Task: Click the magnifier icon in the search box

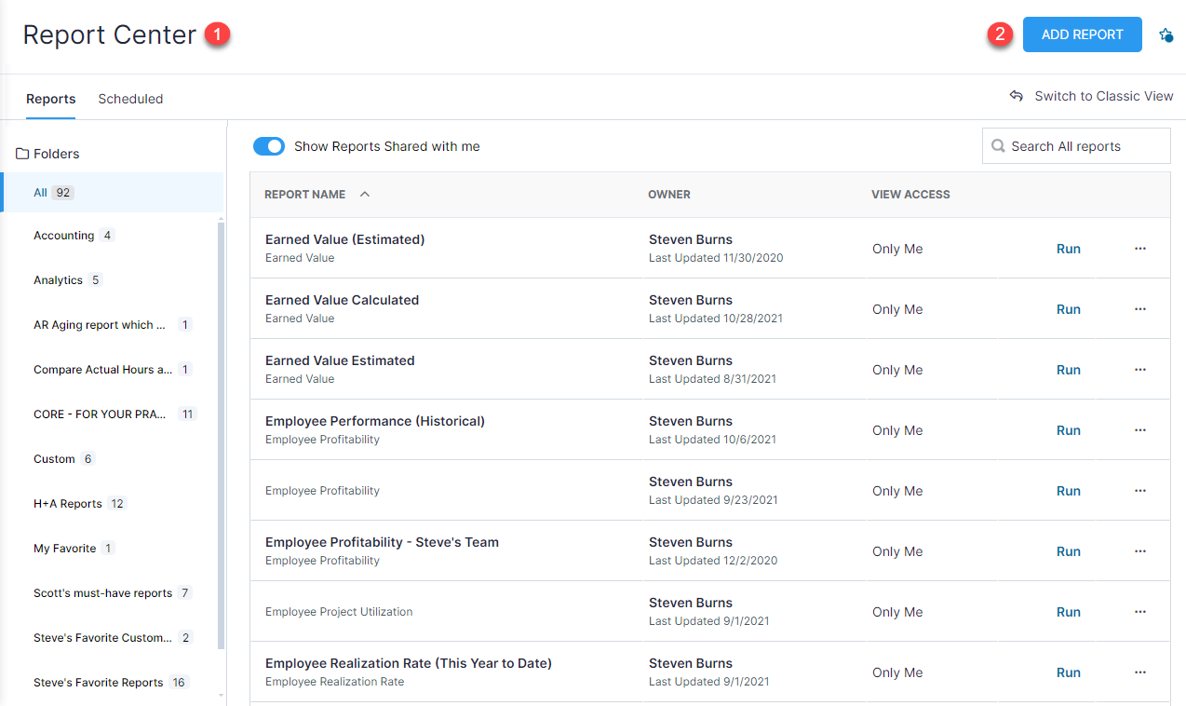Action: pyautogui.click(x=998, y=146)
